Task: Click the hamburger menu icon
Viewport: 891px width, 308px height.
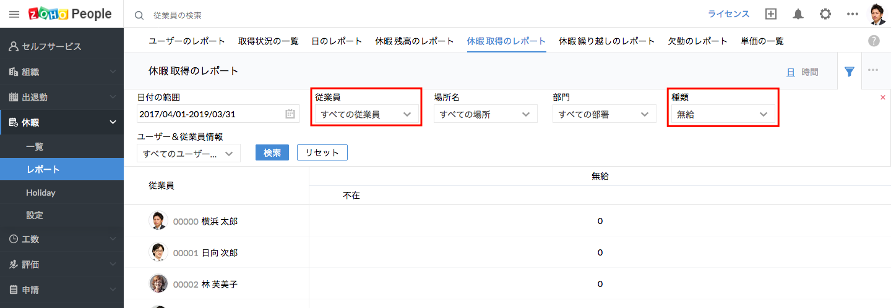Action: 14,14
